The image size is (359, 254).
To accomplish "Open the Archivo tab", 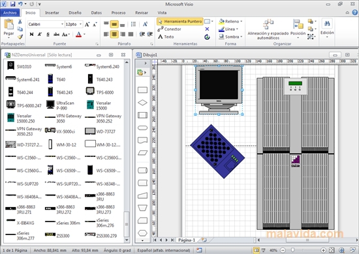I will coord(10,13).
